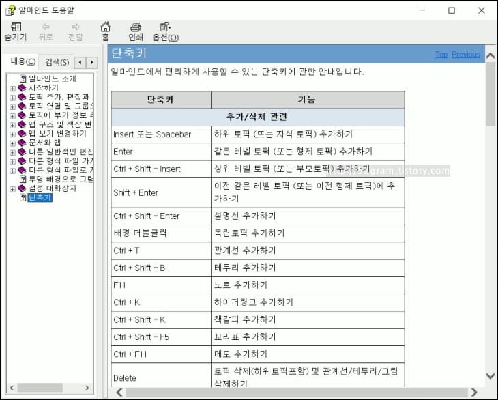Click the 테두리 추가하기 cell
Screen dimensions: 498x400
tap(308, 268)
